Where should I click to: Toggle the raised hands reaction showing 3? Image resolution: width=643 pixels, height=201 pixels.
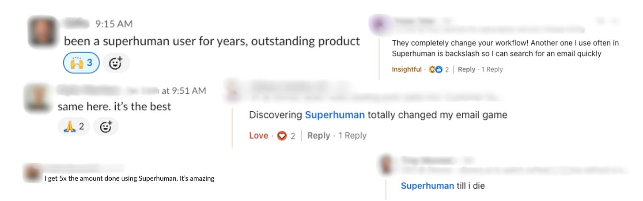coord(82,63)
